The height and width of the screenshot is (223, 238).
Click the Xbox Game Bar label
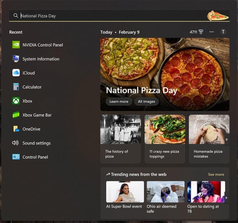click(x=37, y=115)
